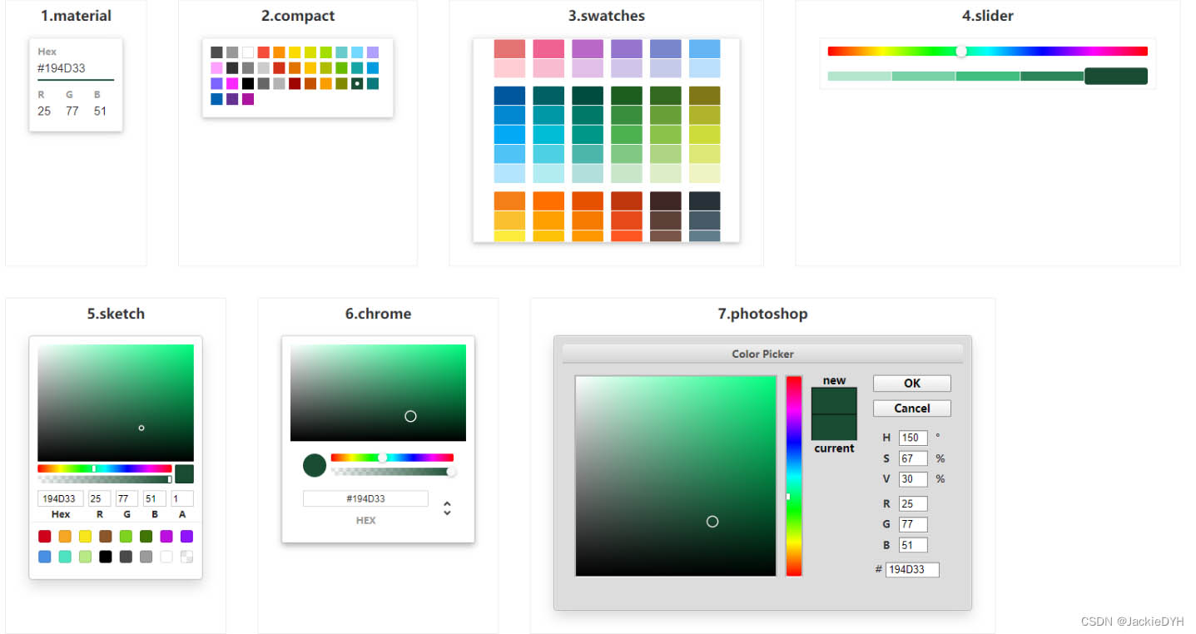
Task: Focus the H degree field in Photoshop picker
Action: (912, 438)
